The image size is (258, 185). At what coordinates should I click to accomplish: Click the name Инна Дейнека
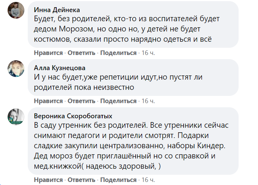click(x=57, y=10)
